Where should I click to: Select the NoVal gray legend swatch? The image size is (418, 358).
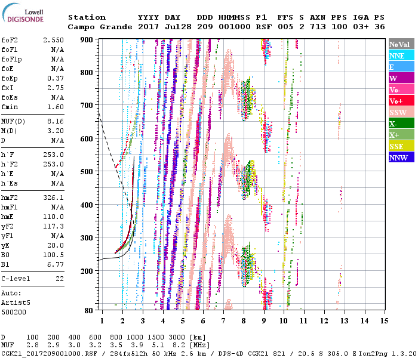(401, 44)
